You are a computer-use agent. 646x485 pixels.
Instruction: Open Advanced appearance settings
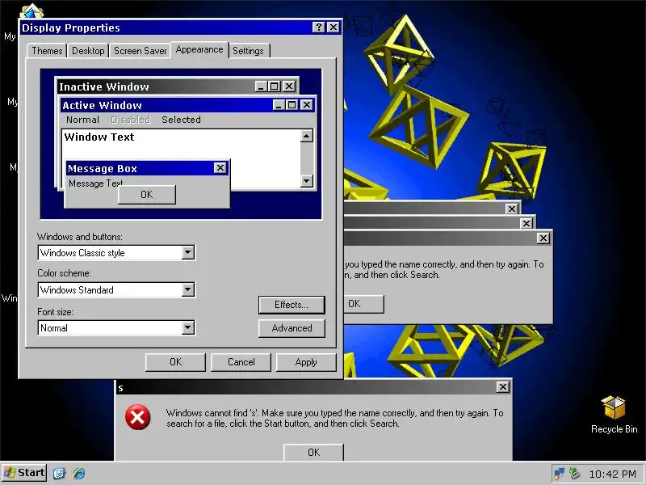292,328
